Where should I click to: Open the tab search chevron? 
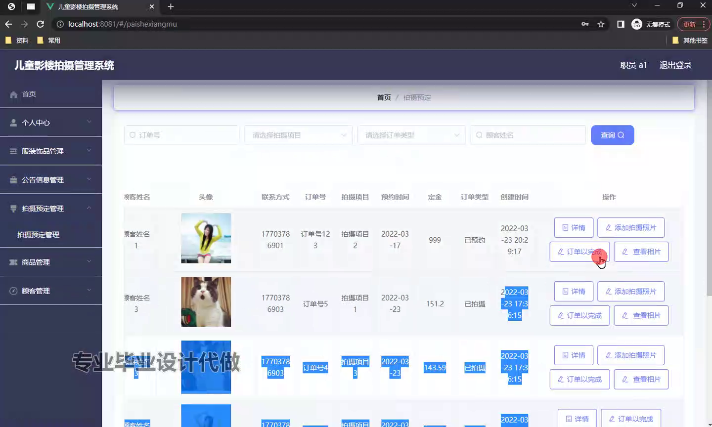634,5
